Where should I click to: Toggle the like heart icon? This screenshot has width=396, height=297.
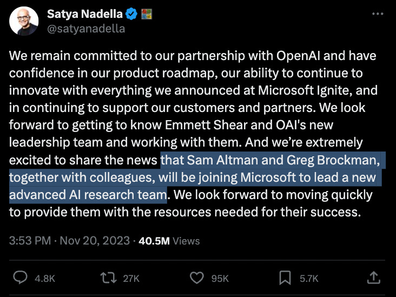(x=197, y=278)
